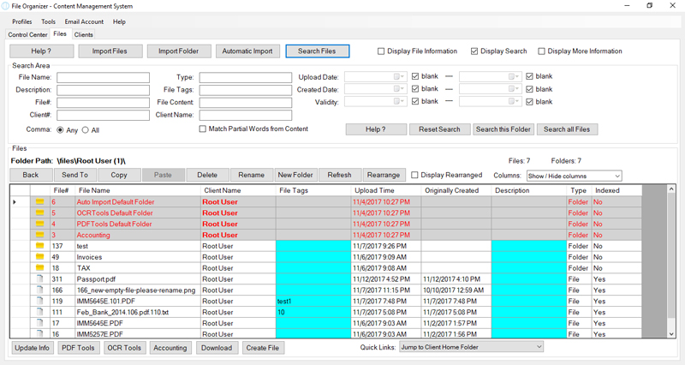Click the Search this Folder button
Screen dimensions: 685x365
(x=503, y=129)
